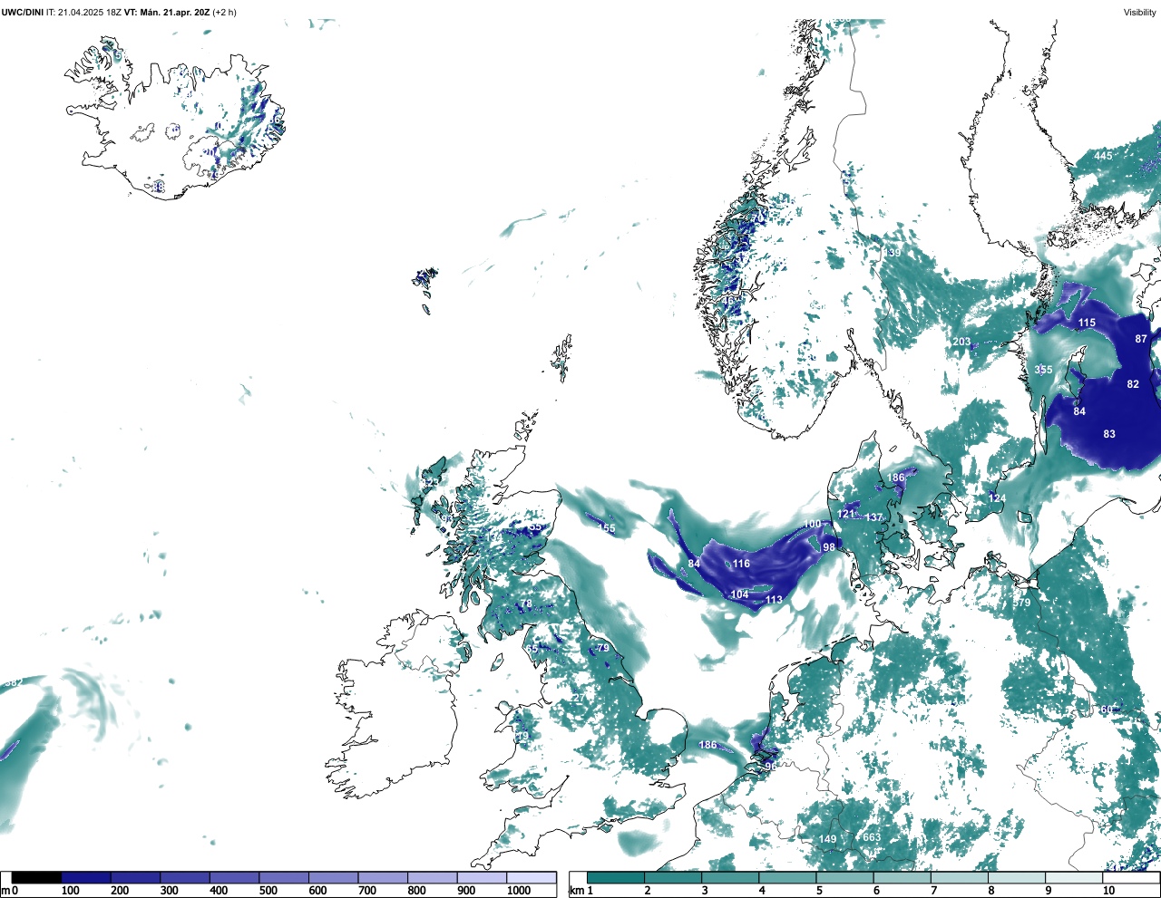Click the '113' visibility value
Image resolution: width=1161 pixels, height=898 pixels.
pos(774,600)
